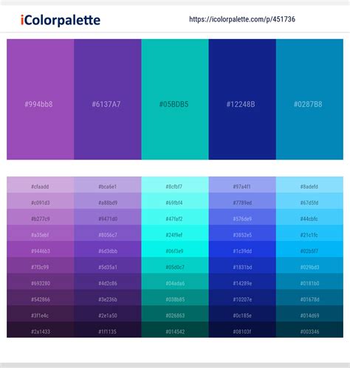Open the icolorpalette.com/p/451736 URL
The width and height of the screenshot is (350, 368).
pos(242,19)
